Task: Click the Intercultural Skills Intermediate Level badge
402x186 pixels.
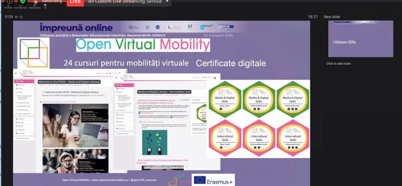Action: tap(259, 138)
